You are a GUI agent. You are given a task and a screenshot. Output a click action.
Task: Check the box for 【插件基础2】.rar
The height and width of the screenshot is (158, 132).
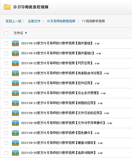coord(6,53)
